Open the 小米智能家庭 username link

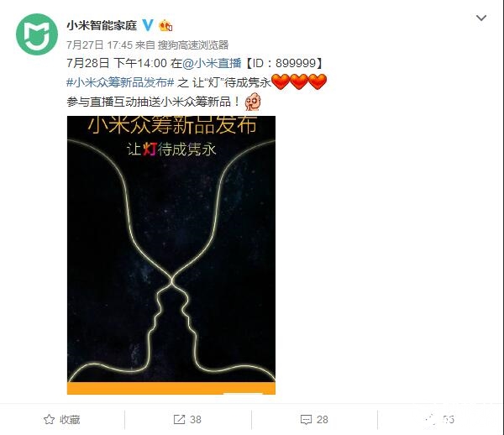pyautogui.click(x=102, y=25)
